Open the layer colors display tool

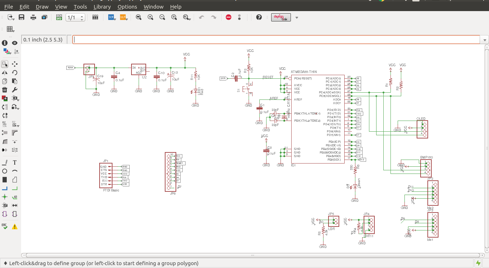(6, 52)
